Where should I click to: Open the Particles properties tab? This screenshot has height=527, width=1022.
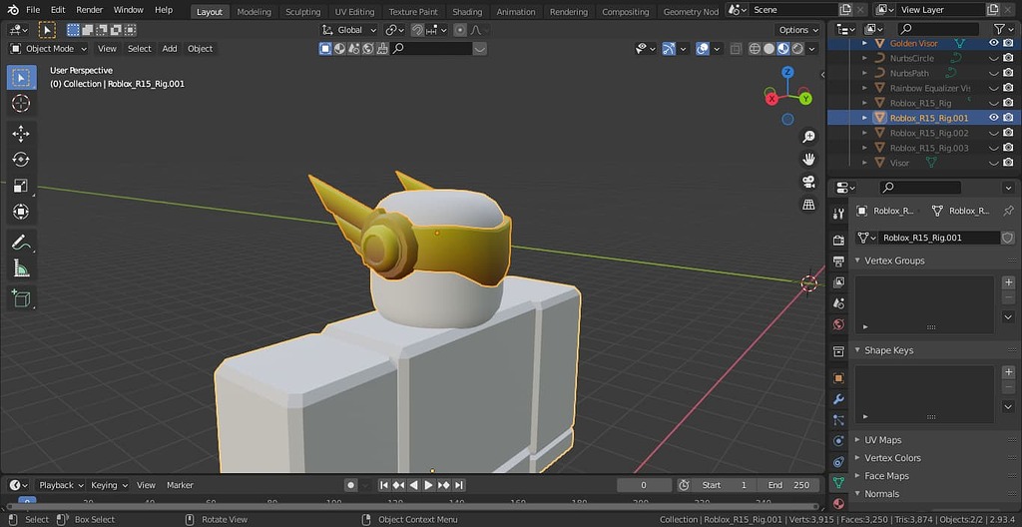point(838,420)
